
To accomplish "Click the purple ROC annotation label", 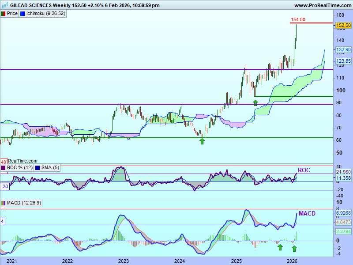I will [304, 170].
